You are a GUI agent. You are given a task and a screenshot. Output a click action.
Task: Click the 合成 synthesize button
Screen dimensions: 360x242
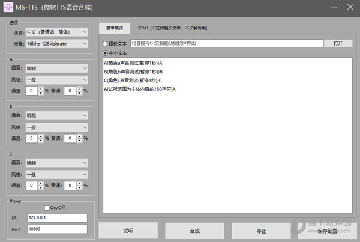coord(194,231)
